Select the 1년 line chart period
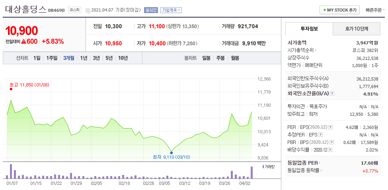The image size is (388, 190). point(84,58)
